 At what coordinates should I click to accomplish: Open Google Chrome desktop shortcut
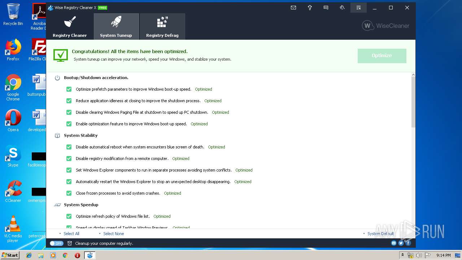click(13, 87)
